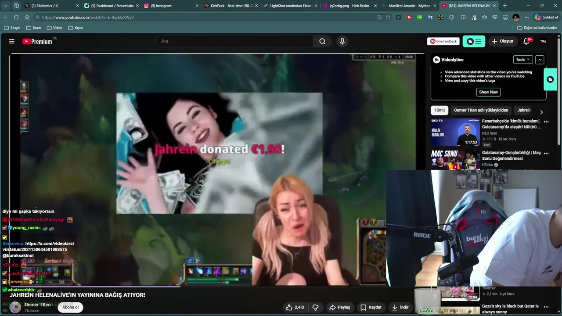Open the Sosyal bookmarks folder
The width and height of the screenshot is (562, 316).
12,28
